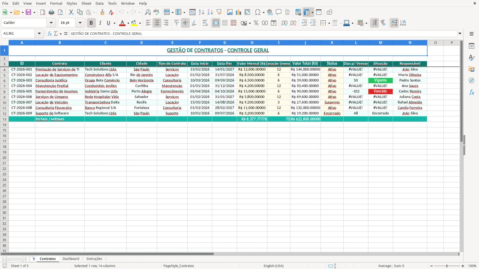The width and height of the screenshot is (479, 269).
Task: Open Sidebar Functions deck
Action: pos(471,92)
